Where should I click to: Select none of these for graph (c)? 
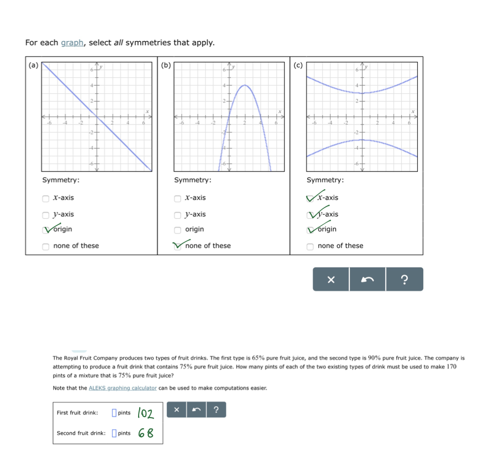(310, 247)
